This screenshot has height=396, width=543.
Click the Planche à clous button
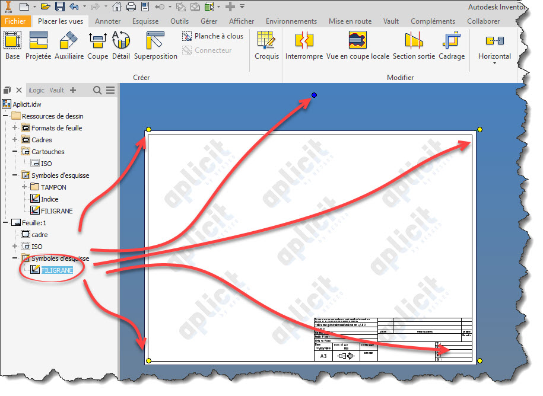coord(212,36)
